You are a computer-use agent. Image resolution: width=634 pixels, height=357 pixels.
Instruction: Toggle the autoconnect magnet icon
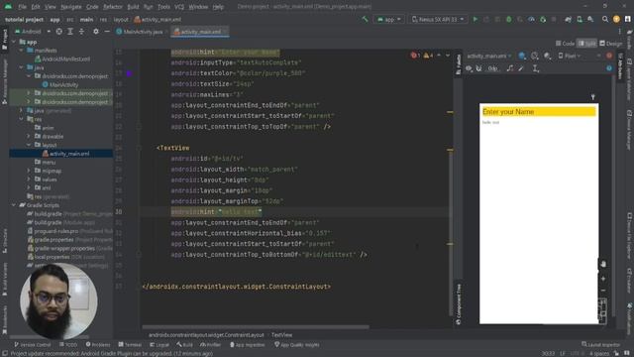(x=479, y=68)
